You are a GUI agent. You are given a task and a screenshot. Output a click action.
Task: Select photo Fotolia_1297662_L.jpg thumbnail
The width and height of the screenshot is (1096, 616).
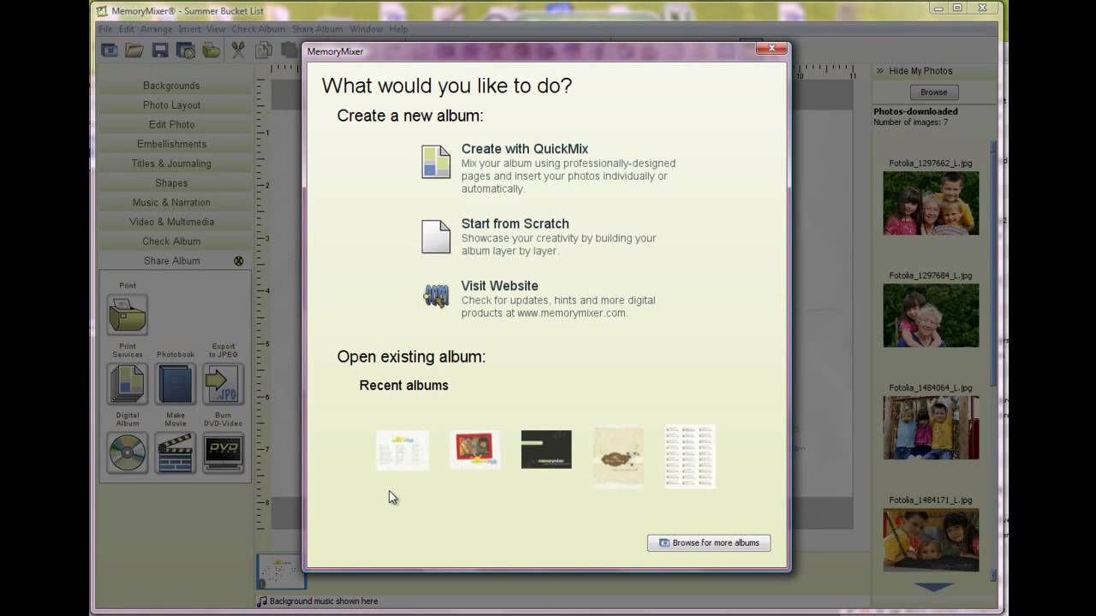pyautogui.click(x=931, y=203)
